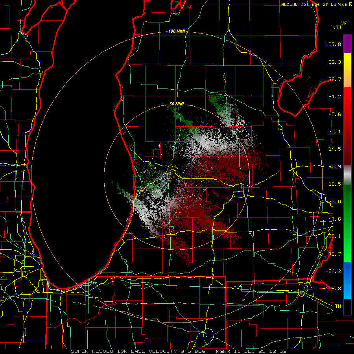354x354 pixels.
Task: Click the Super-Resolution Base Velocity caption text
Action: (x=179, y=351)
